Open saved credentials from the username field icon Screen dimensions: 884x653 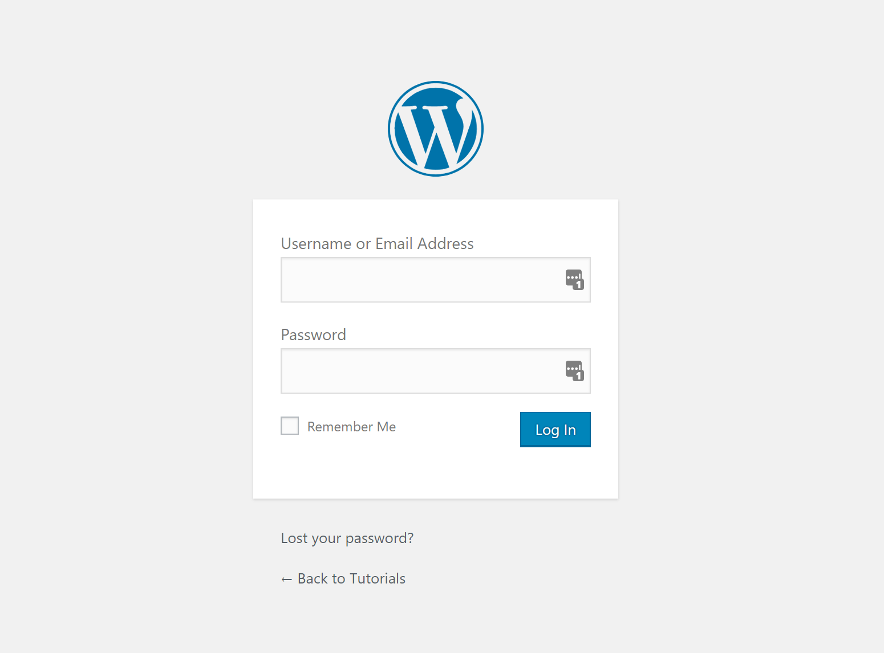point(575,280)
